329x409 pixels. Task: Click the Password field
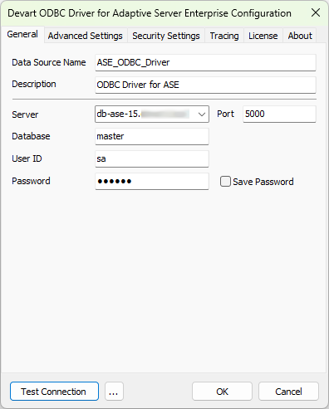(152, 181)
